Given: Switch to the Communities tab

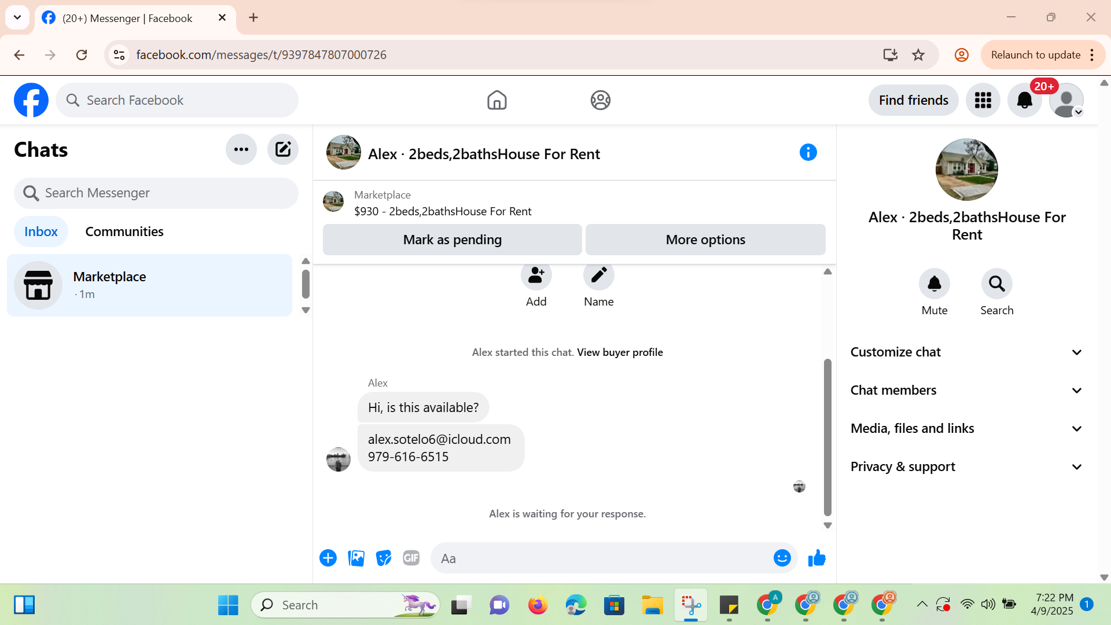Looking at the screenshot, I should point(124,231).
